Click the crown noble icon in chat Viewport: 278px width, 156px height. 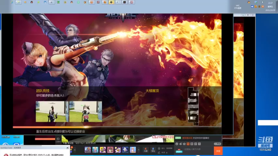(x=184, y=144)
